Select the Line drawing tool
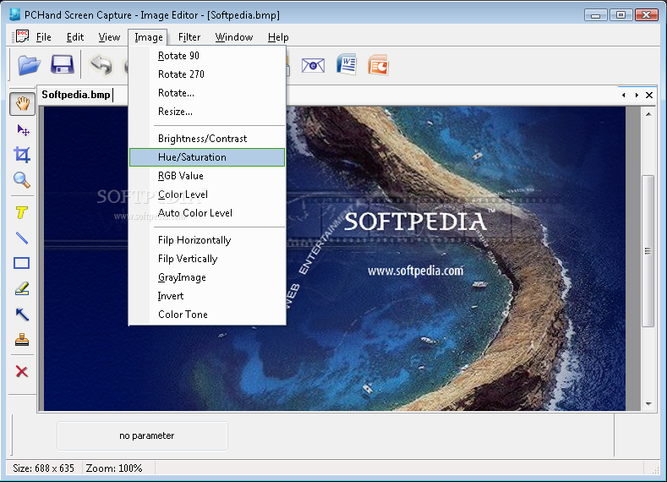This screenshot has width=667, height=482. (x=22, y=238)
